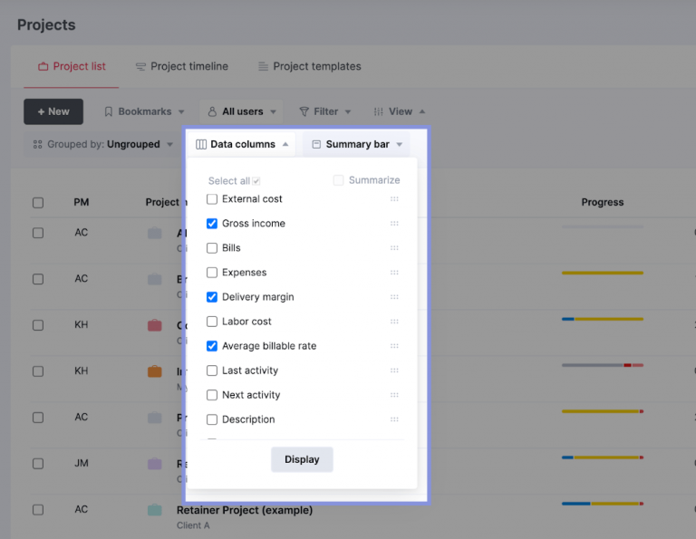
Task: Click the purple briefcase project icon
Action: 155,464
